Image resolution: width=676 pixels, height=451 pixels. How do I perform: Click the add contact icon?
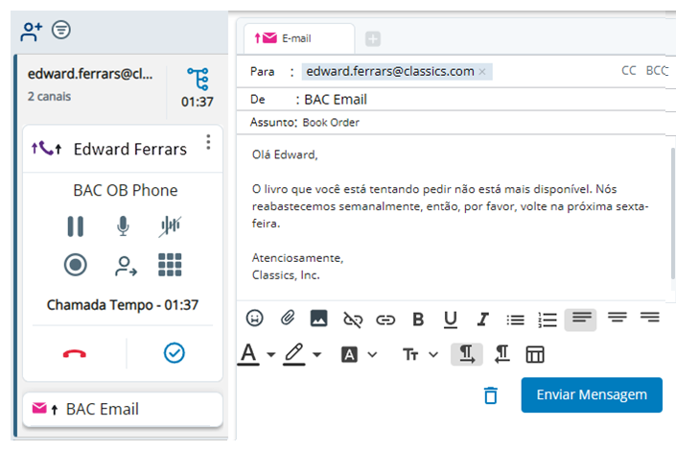31,31
